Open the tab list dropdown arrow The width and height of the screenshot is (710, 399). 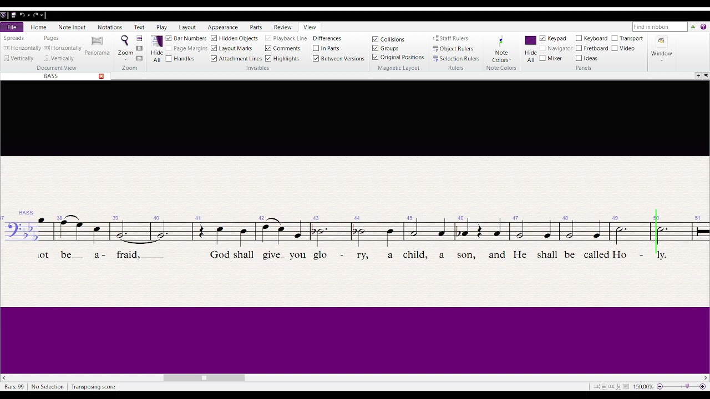click(x=706, y=76)
